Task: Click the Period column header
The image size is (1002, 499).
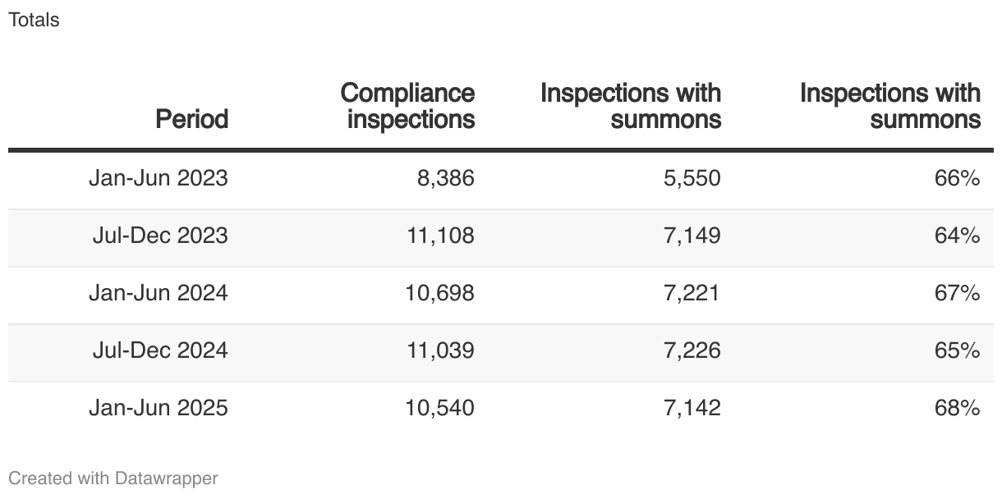Action: tap(192, 120)
